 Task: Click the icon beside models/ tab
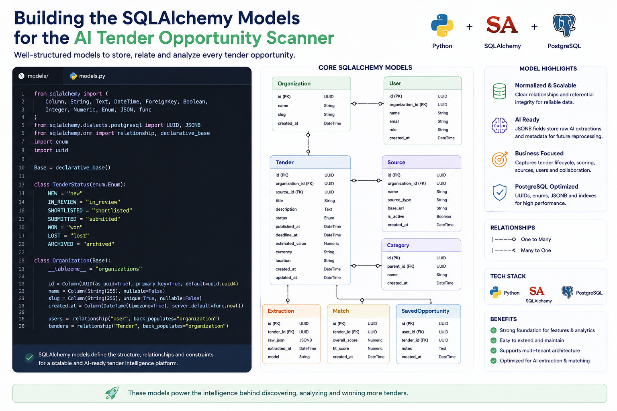pyautogui.click(x=21, y=76)
